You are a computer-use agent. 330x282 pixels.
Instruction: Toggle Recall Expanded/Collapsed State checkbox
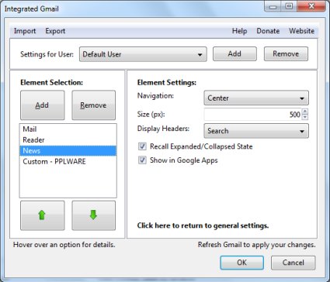[x=142, y=146]
